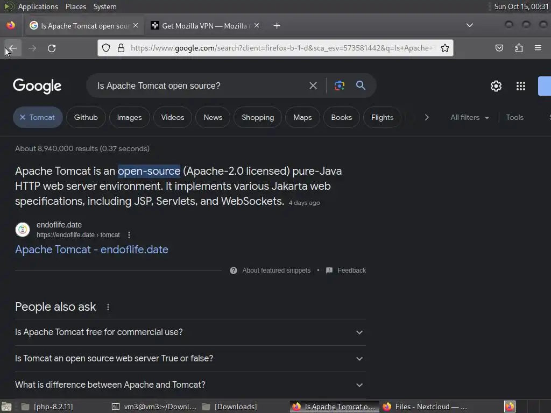This screenshot has height=413, width=551.
Task: Switch to Maps results
Action: [x=302, y=117]
